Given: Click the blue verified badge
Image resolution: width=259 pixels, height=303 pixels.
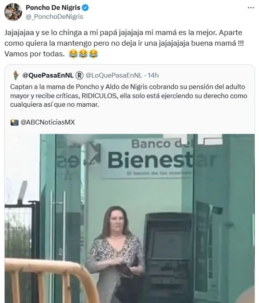Looking at the screenshot, I should pos(85,7).
